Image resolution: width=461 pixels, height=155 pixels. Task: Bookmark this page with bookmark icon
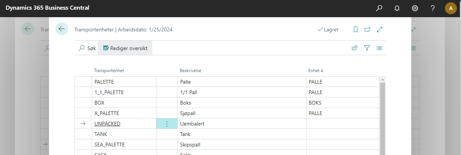[355, 29]
